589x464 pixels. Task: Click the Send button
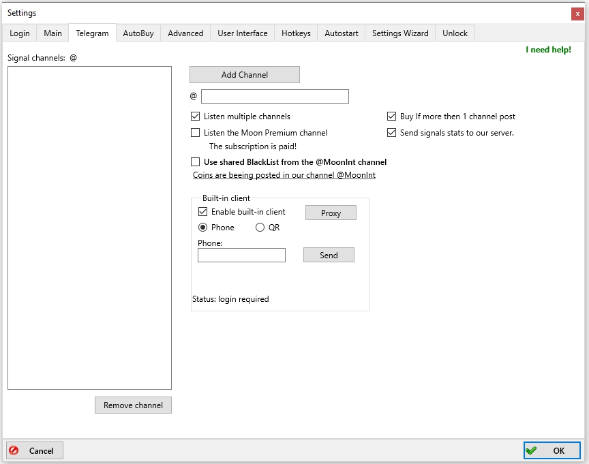(329, 255)
